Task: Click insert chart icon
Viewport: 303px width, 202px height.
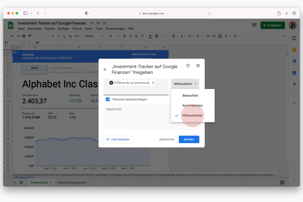Action: coord(220,36)
